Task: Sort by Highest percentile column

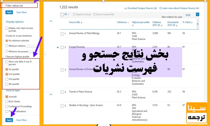Action: [x=141, y=24]
